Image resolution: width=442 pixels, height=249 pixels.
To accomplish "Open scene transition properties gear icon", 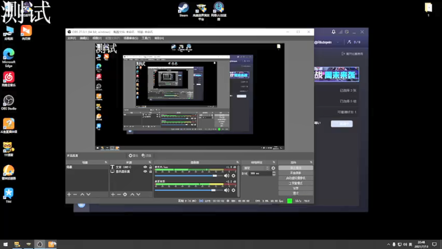I will (273, 168).
